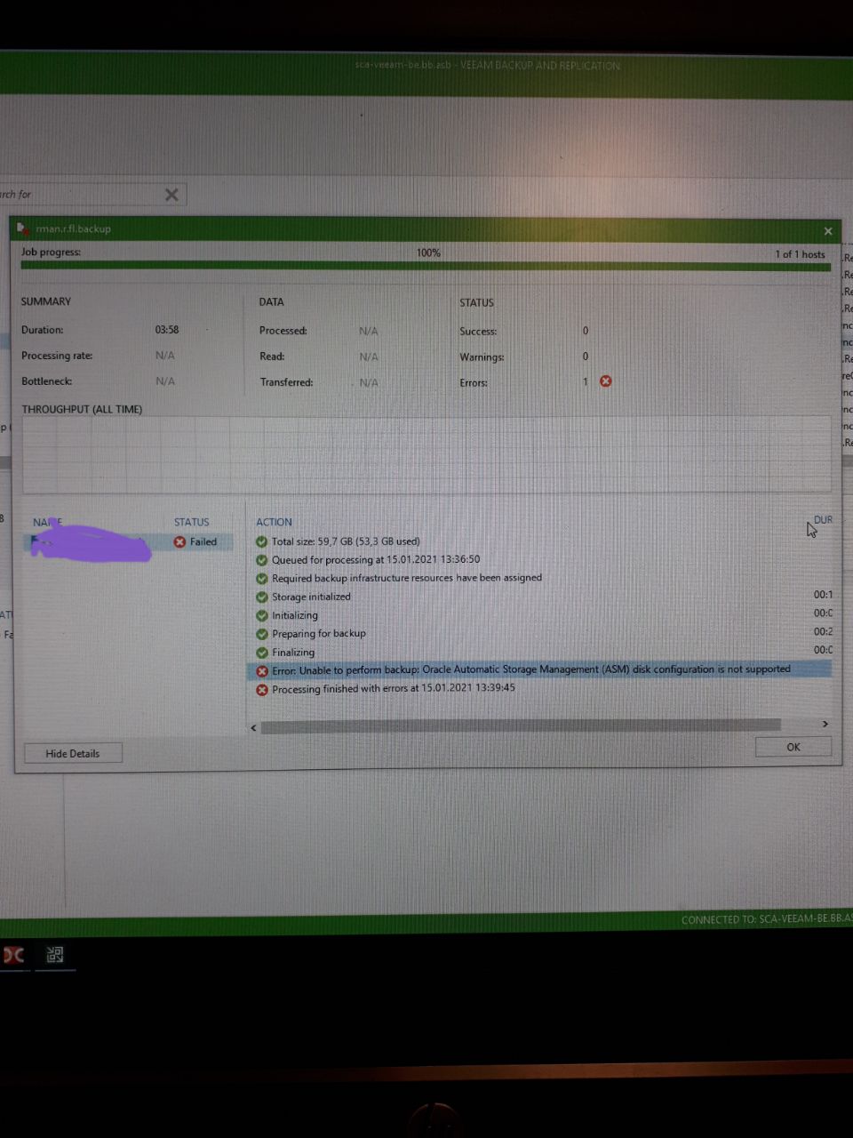The image size is (853, 1138).
Task: Click the throughput graph area
Action: 426,454
